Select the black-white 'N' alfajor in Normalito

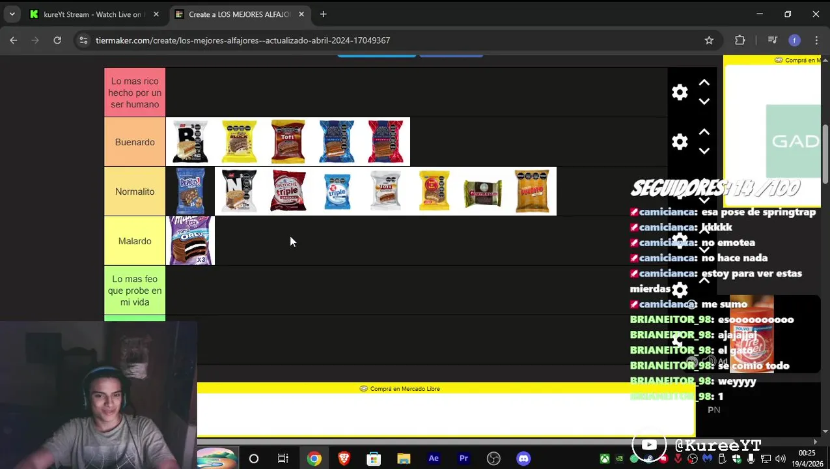(239, 191)
